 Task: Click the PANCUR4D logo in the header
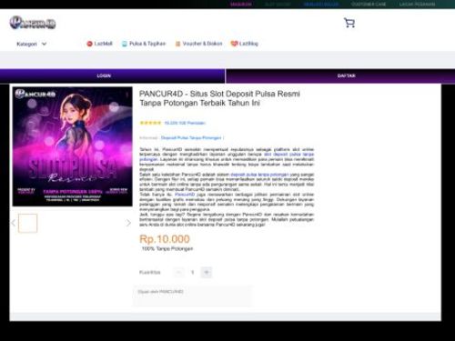point(33,23)
